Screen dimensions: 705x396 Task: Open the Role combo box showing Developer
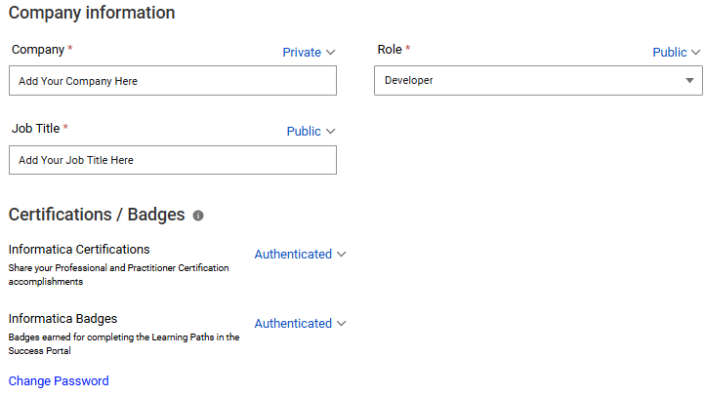537,81
